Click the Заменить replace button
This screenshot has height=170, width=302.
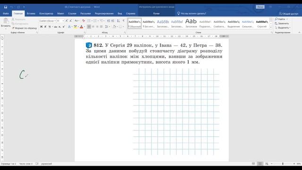point(282,24)
